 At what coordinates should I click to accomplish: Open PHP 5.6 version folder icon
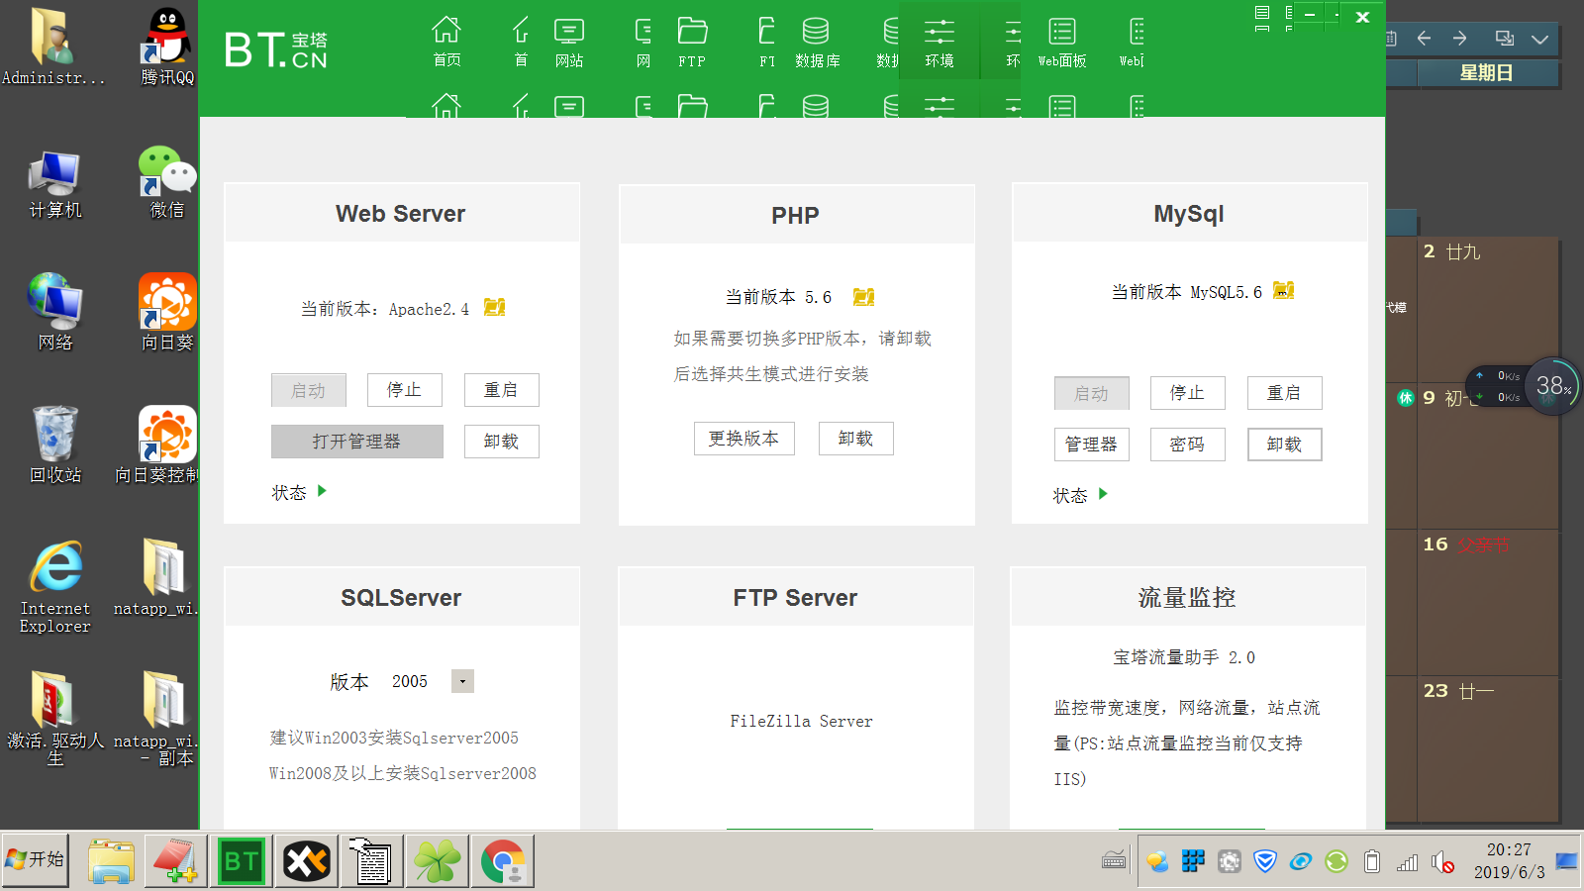click(864, 296)
